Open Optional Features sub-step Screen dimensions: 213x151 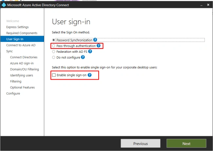click(22, 87)
